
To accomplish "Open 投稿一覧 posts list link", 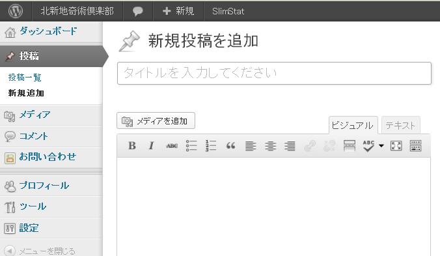I will tap(25, 78).
